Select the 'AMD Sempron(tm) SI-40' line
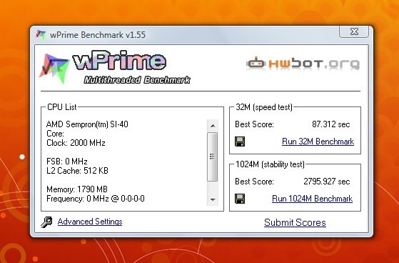The image size is (399, 263). click(87, 124)
